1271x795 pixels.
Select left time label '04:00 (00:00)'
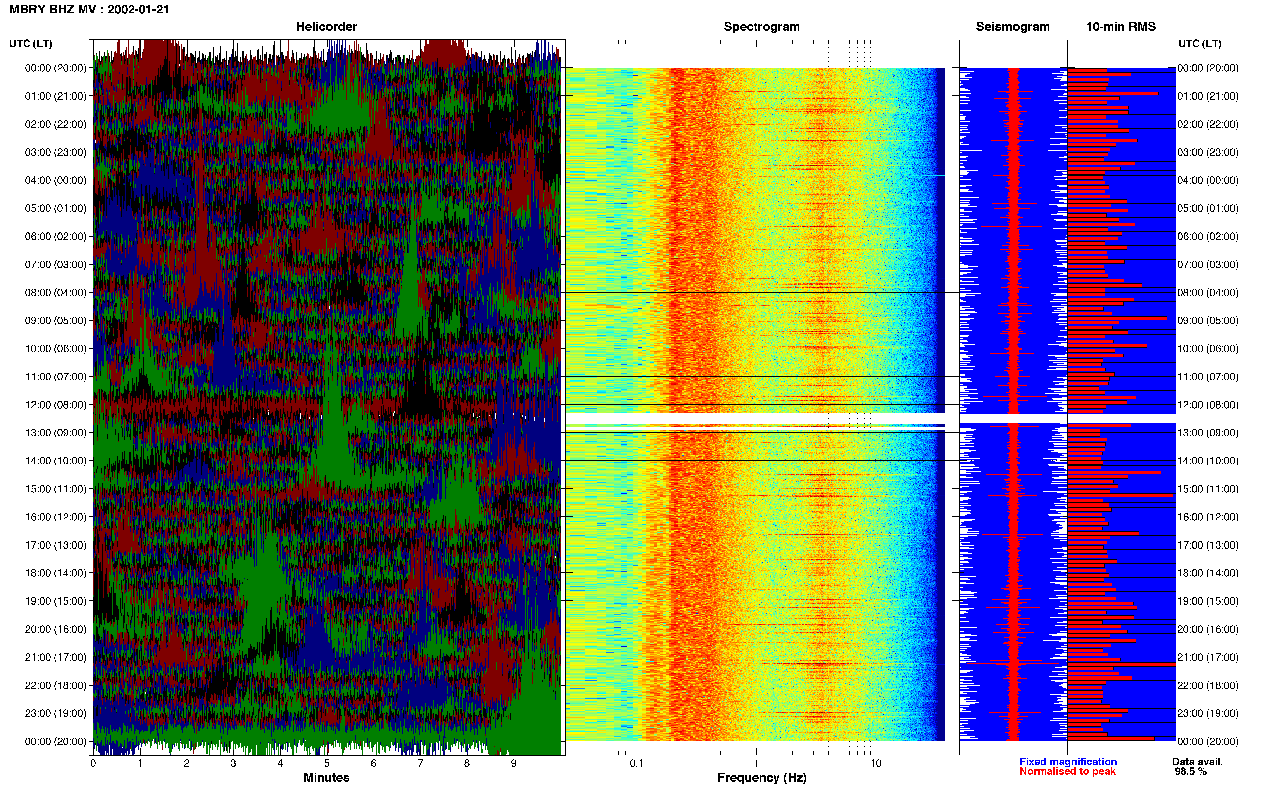56,180
